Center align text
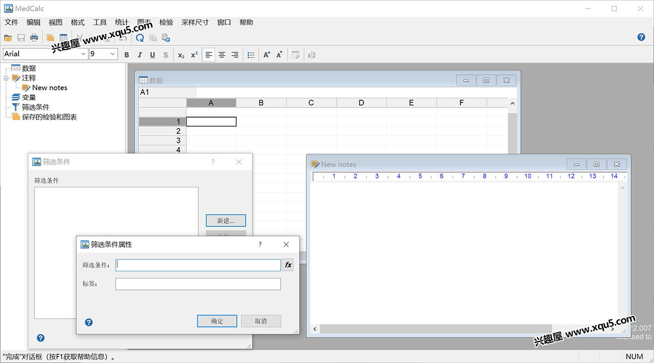Image resolution: width=654 pixels, height=363 pixels. (x=222, y=55)
